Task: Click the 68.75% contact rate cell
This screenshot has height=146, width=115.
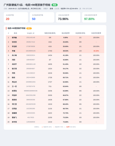Action: pos(65,109)
